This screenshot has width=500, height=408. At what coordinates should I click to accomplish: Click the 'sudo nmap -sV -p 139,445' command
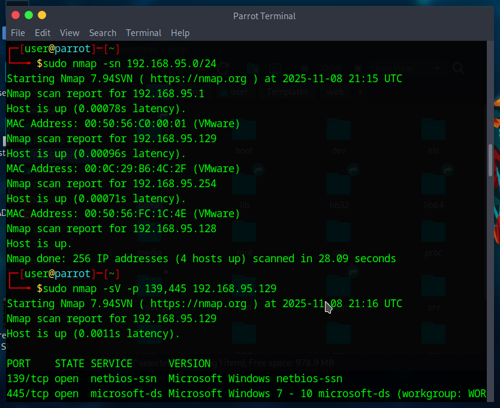(159, 289)
